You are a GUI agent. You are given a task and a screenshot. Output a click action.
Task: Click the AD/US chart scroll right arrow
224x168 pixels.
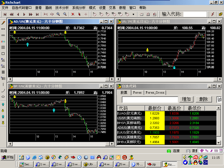click(x=112, y=79)
